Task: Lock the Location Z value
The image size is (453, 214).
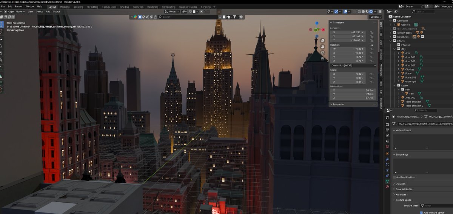Action: pos(372,40)
